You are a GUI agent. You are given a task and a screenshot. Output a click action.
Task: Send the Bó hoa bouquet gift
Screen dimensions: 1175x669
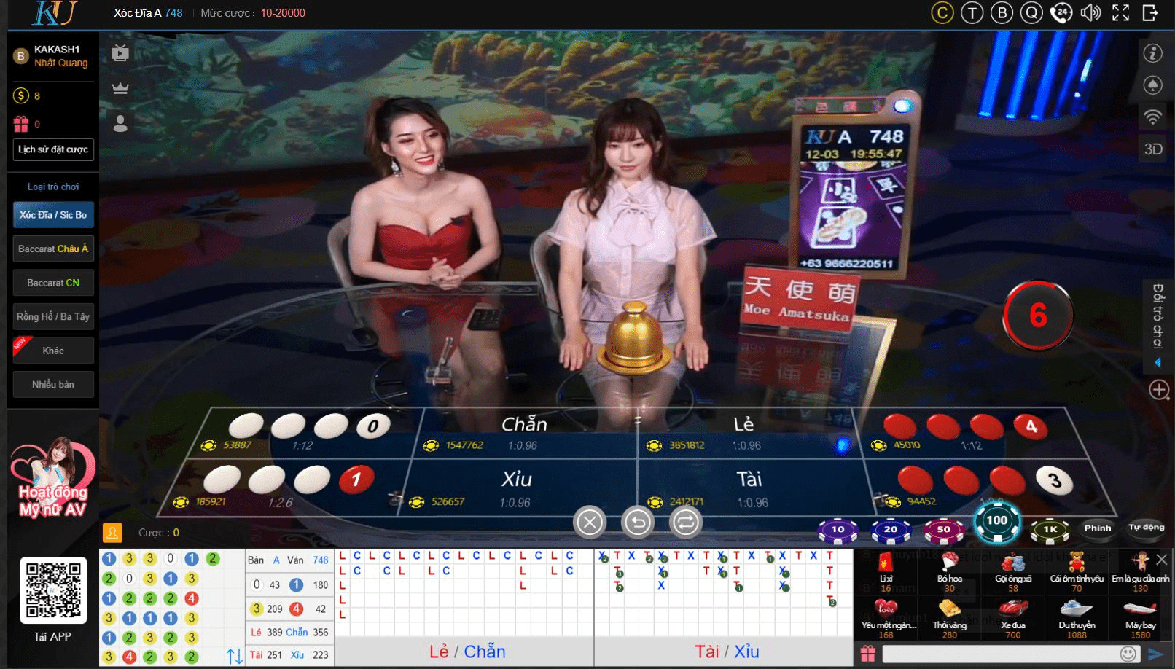point(949,573)
